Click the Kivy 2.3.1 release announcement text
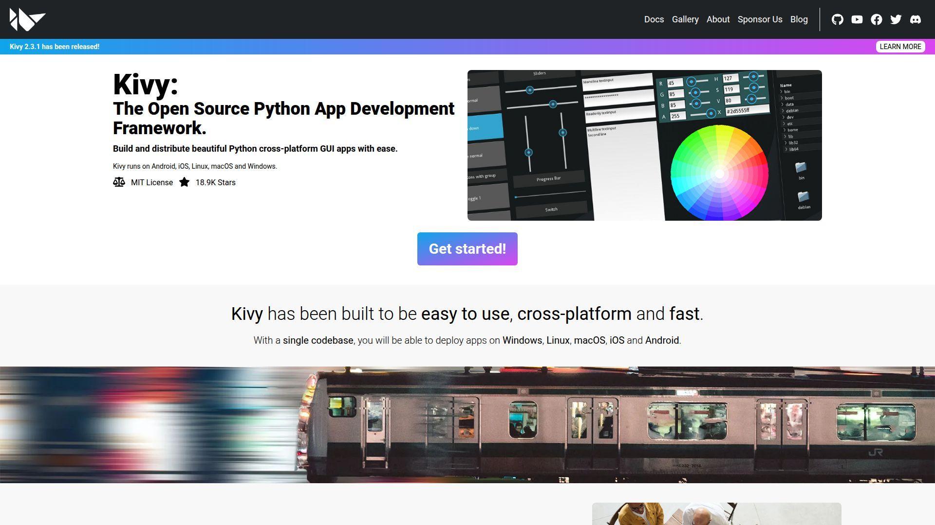The height and width of the screenshot is (525, 935). point(55,47)
